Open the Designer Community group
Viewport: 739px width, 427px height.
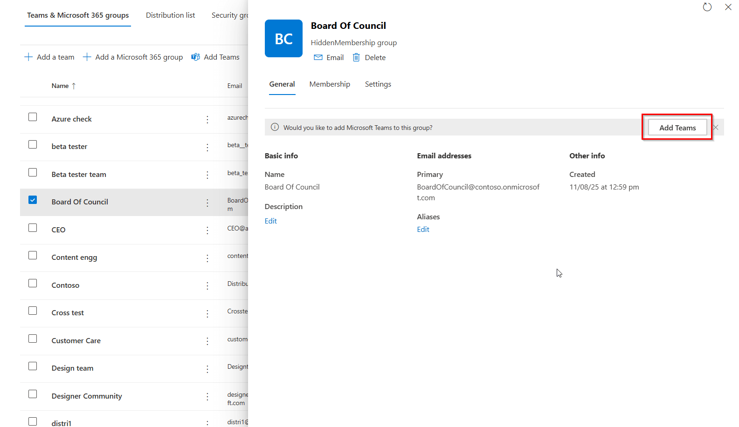click(87, 396)
